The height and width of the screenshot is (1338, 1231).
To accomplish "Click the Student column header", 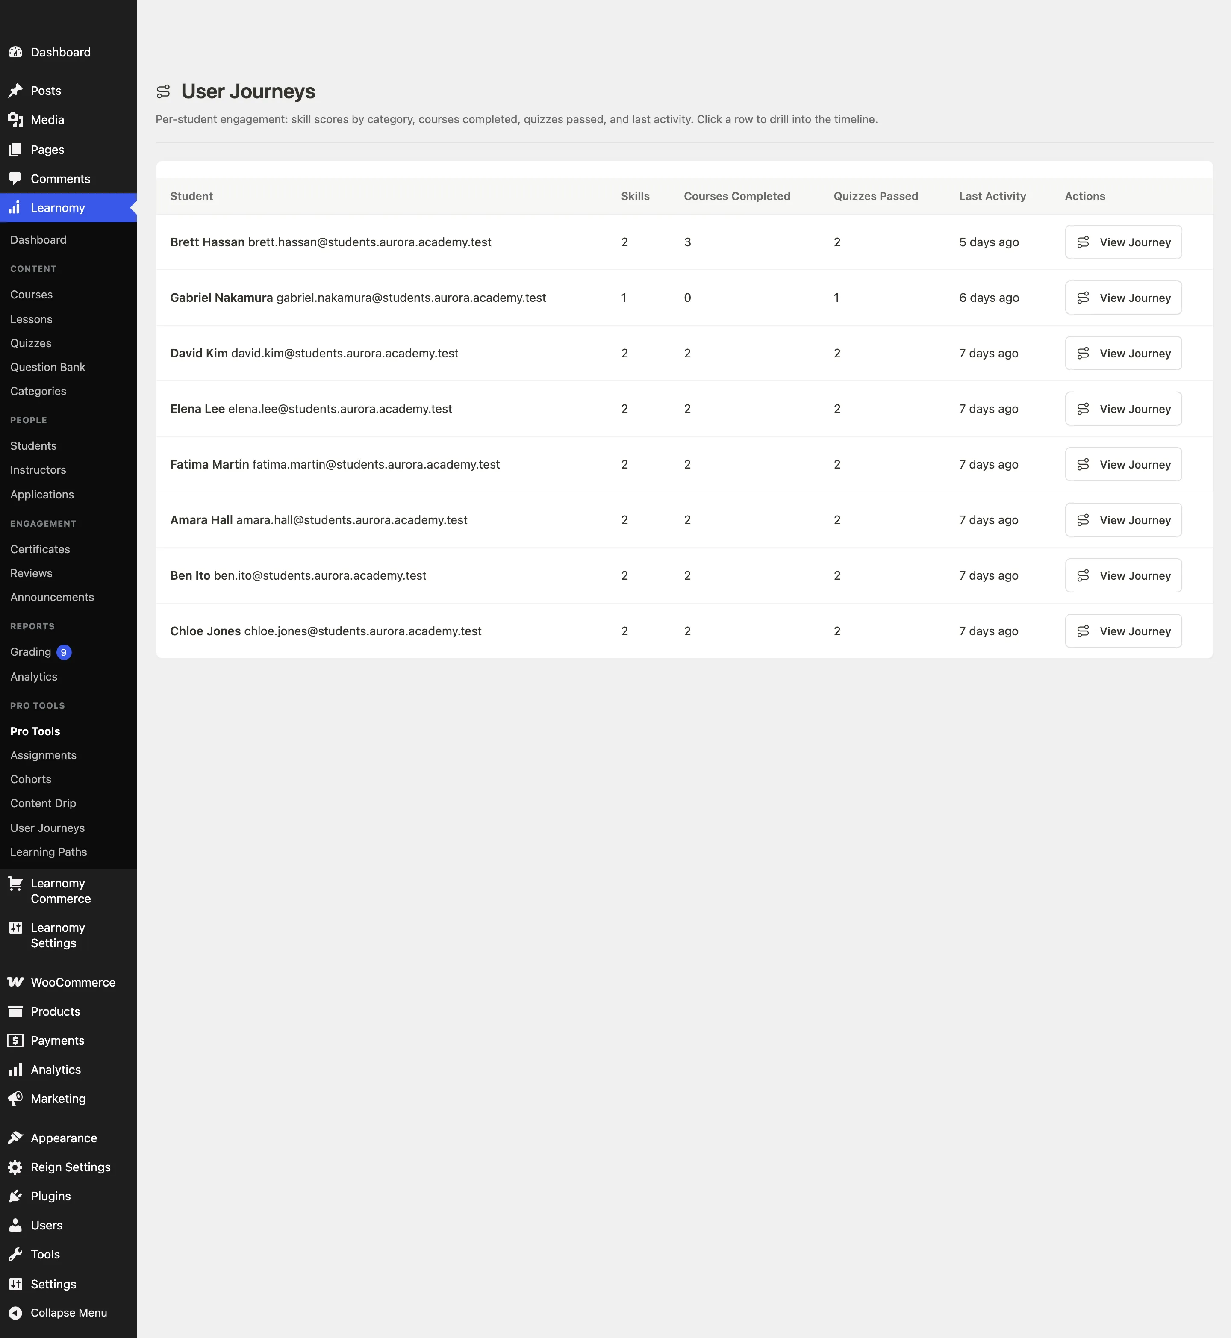I will coord(191,196).
